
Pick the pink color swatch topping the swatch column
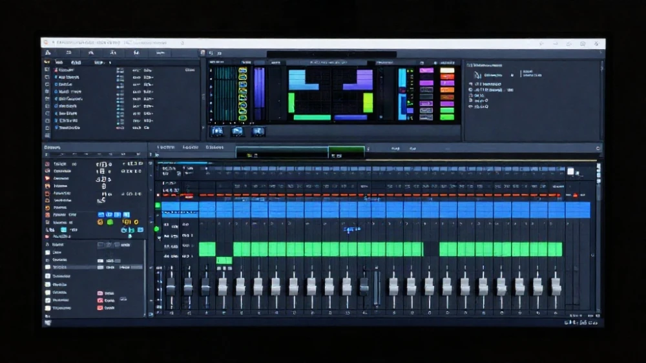click(426, 70)
